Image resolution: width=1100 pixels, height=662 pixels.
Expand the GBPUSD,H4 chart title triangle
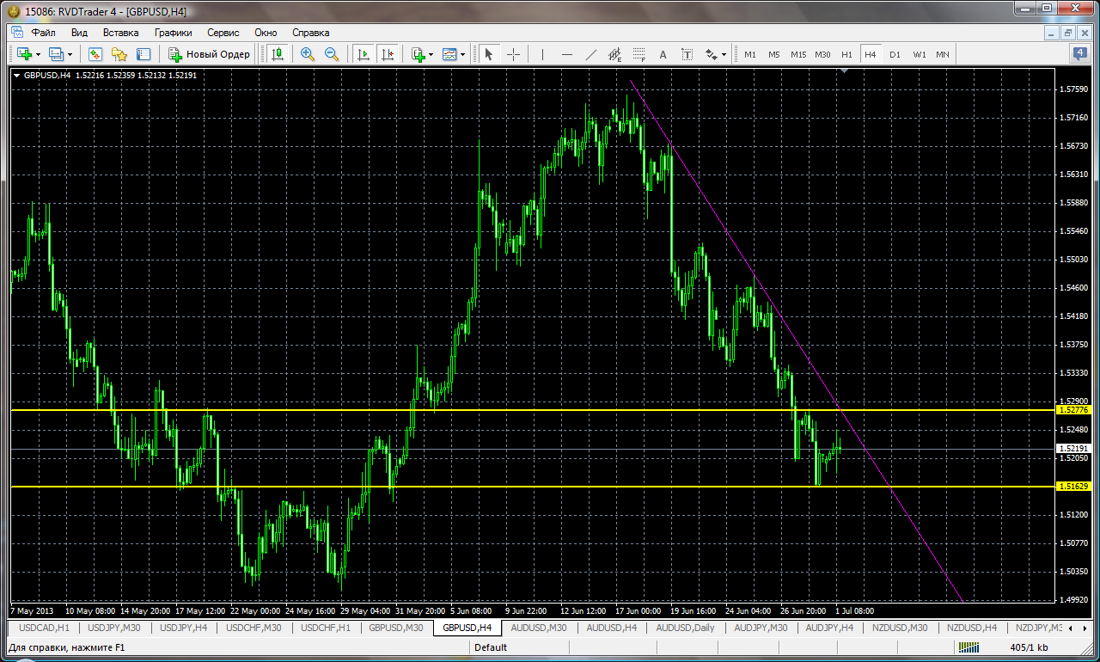pyautogui.click(x=17, y=75)
